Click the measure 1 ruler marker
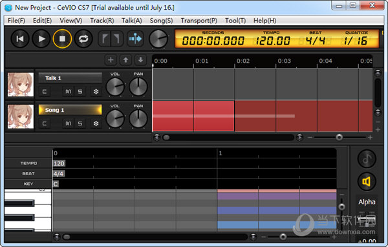Image resolution: width=388 pixels, height=247 pixels. pos(221,153)
